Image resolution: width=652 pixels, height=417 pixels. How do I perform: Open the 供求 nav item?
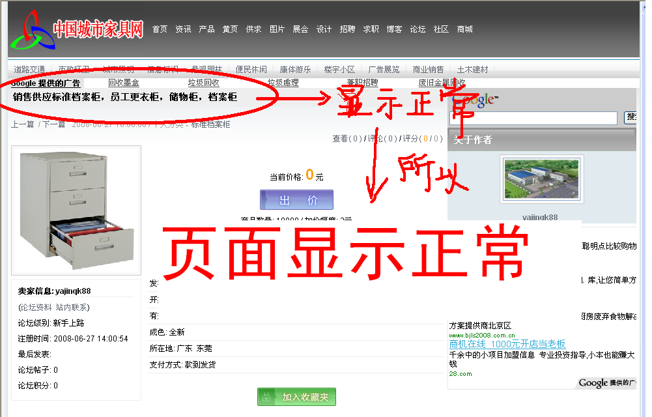point(253,29)
